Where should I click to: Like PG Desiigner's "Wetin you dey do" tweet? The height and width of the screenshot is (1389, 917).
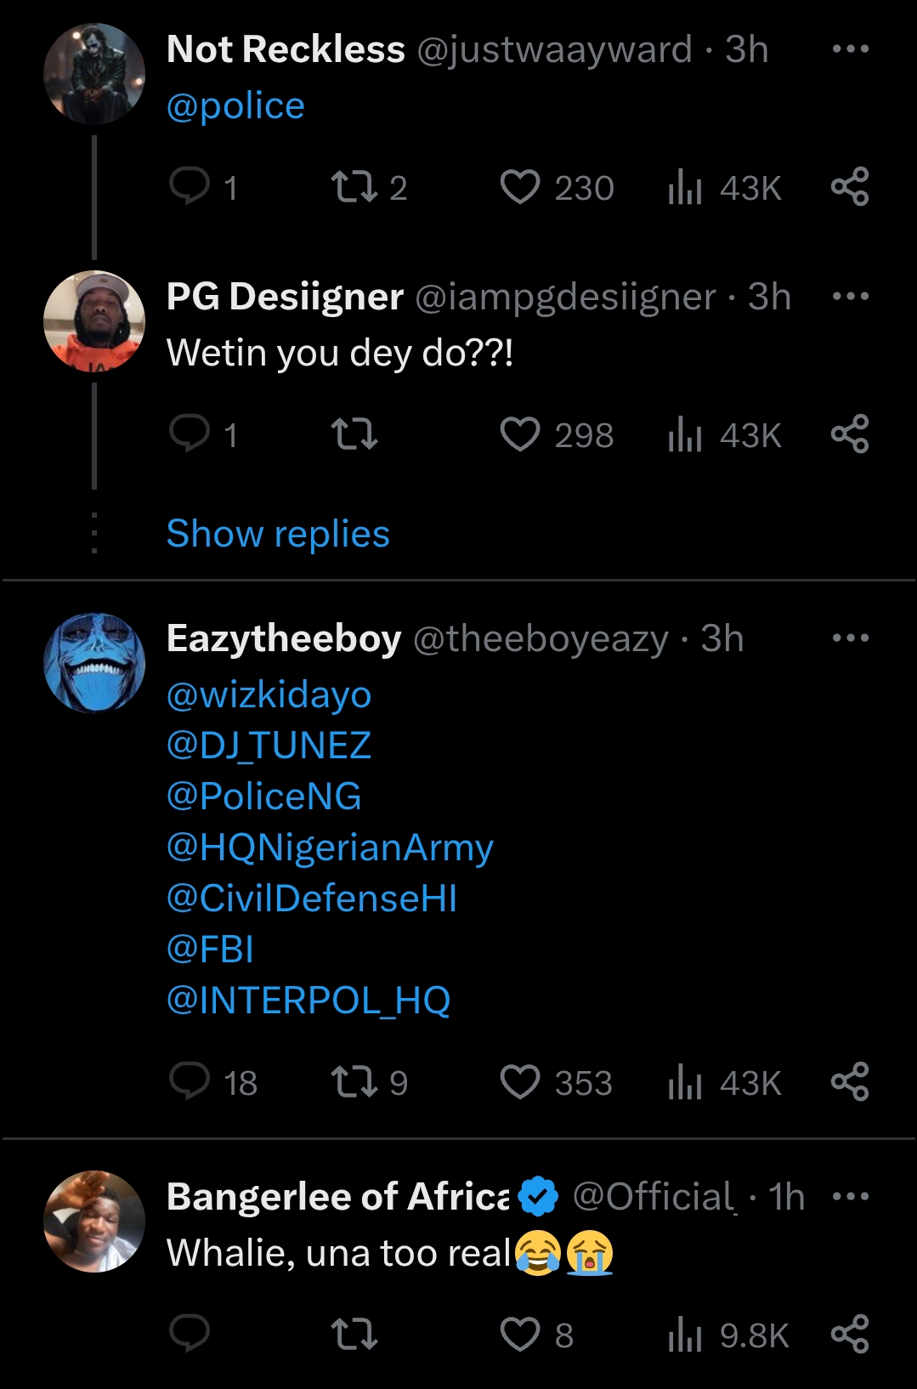point(520,434)
